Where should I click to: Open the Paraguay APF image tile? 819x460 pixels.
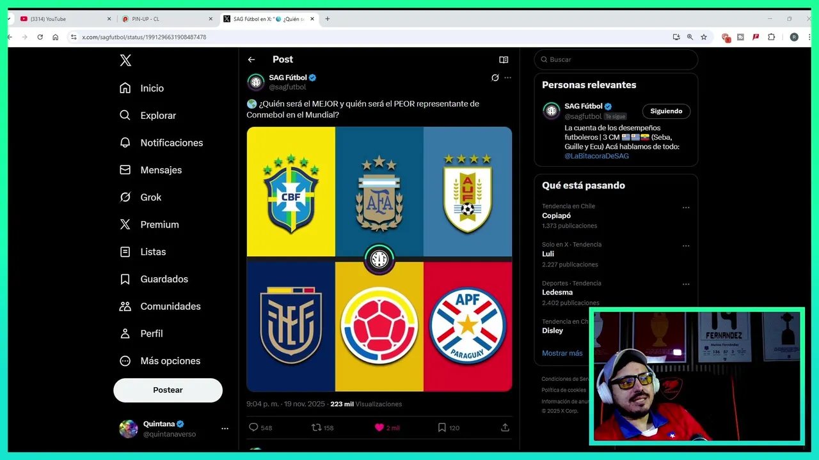(468, 326)
